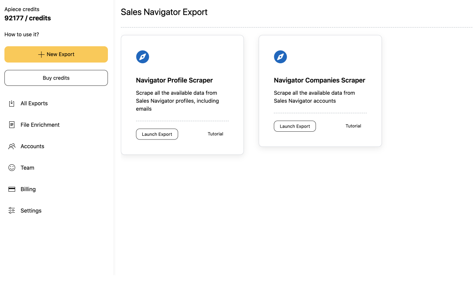
Task: Click the Accounts people icon
Action: [x=12, y=146]
